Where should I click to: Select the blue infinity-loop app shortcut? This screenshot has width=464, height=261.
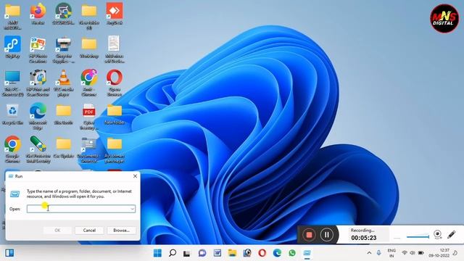click(x=12, y=47)
